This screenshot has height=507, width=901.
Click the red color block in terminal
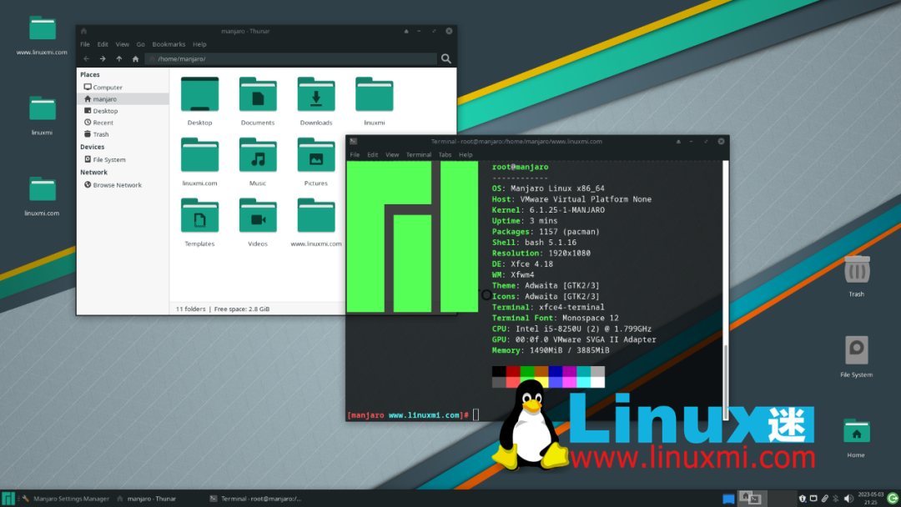point(512,371)
